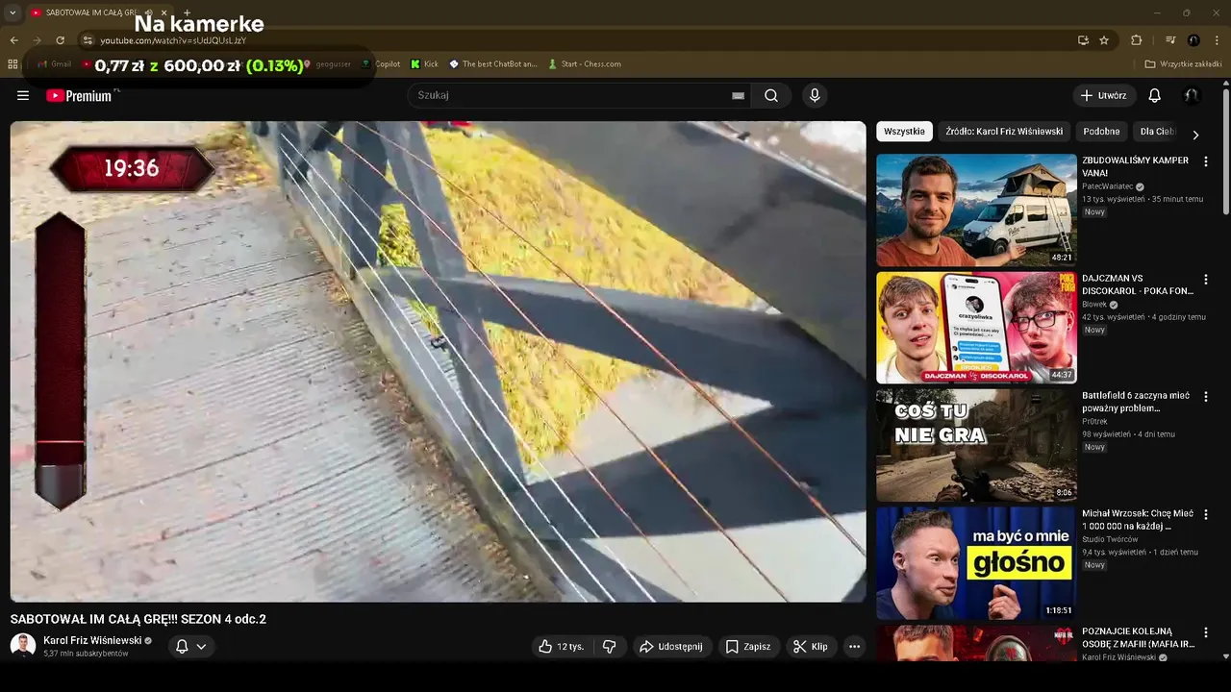Click the video title SABOTOWAŁ IM CAŁĄ GRĘ
This screenshot has width=1231, height=692.
pyautogui.click(x=138, y=619)
